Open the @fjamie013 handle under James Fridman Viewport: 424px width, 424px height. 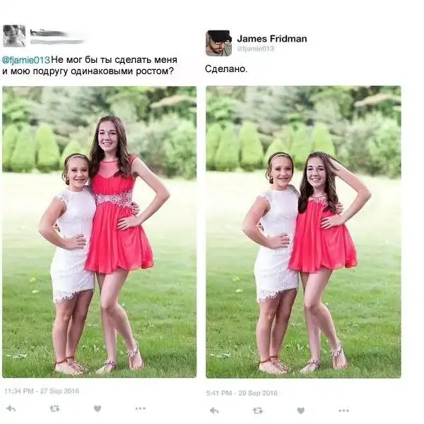(256, 49)
